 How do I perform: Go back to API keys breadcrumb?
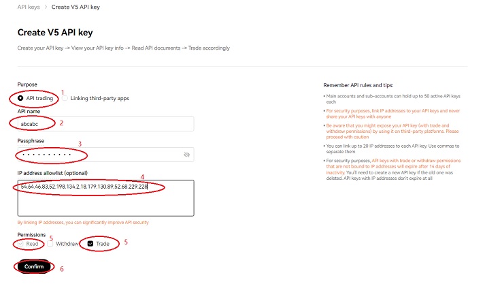[29, 6]
